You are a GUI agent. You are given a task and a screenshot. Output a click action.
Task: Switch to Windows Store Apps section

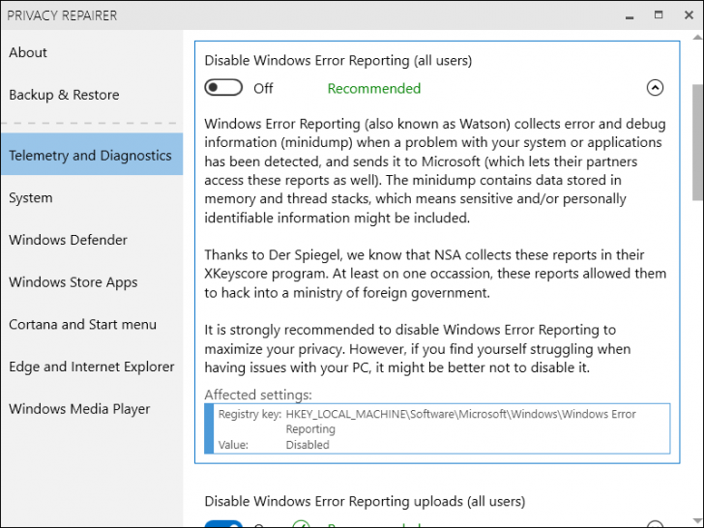[73, 282]
